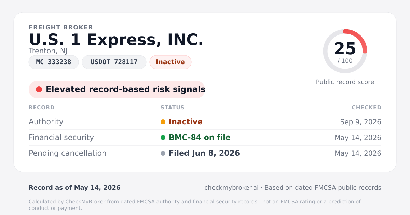Viewport: 410px width, 215px height.
Task: Click the Inactive status pill near USDOT
Action: [170, 62]
